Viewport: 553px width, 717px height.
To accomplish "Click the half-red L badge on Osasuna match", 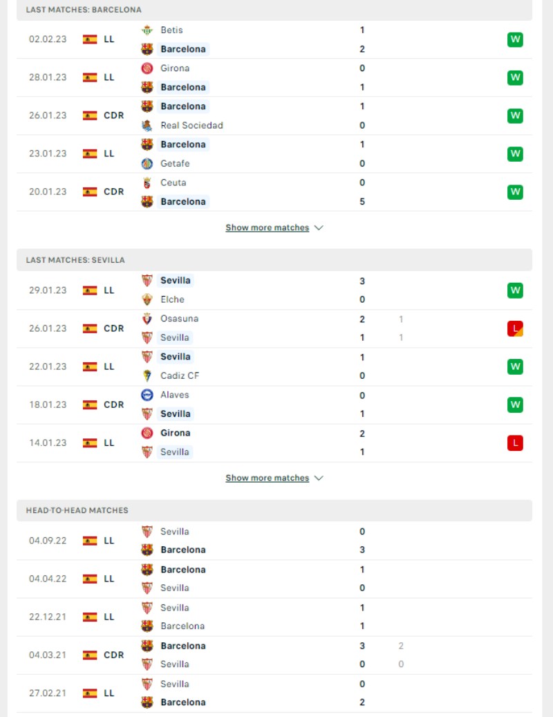I will (515, 328).
